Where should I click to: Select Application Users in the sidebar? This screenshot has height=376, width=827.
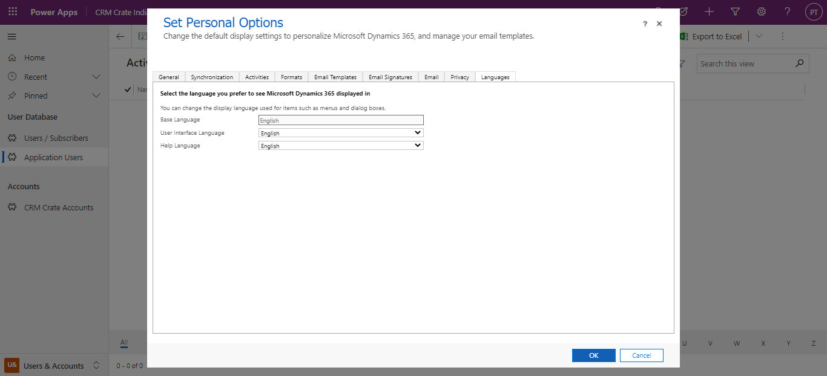click(55, 157)
